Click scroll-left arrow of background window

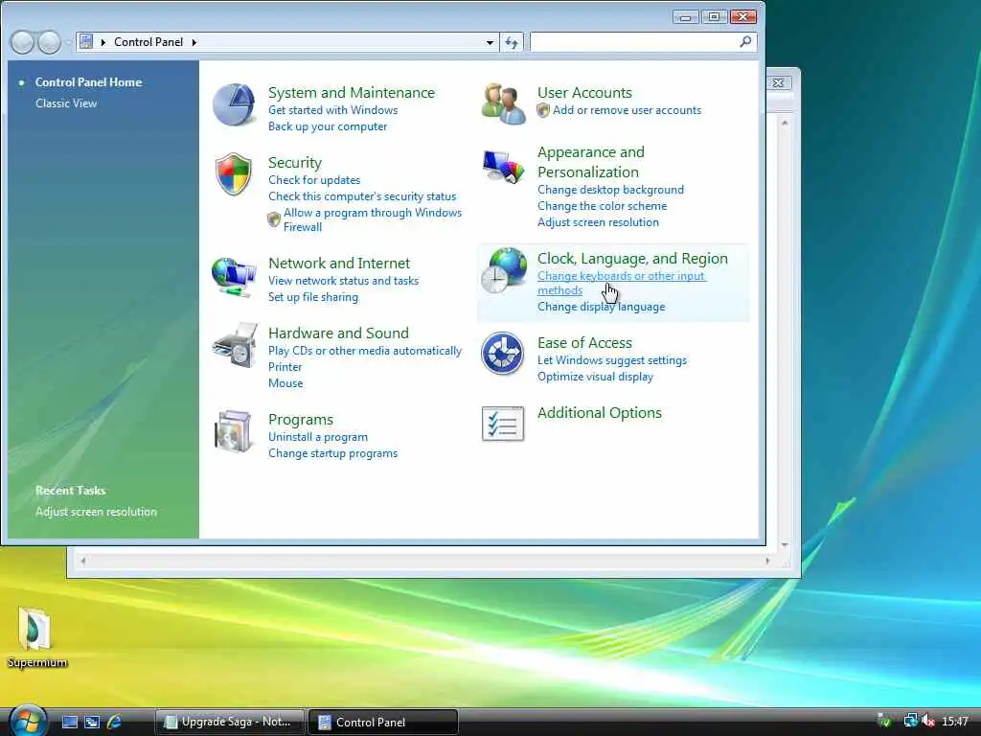(83, 561)
